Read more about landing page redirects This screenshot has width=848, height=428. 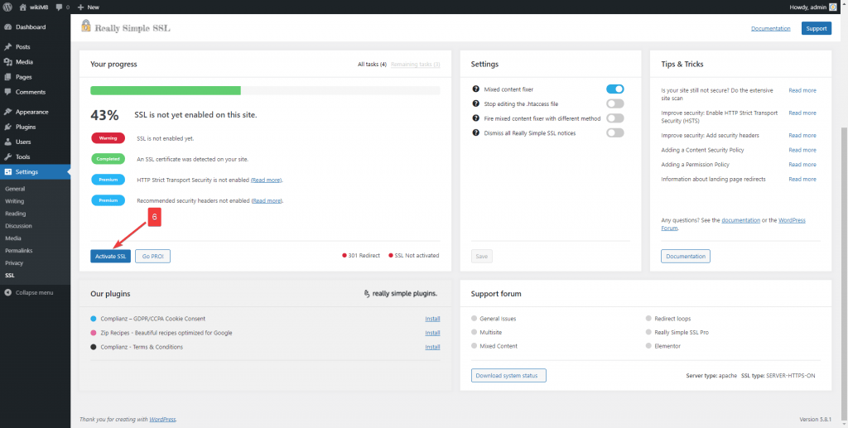802,179
